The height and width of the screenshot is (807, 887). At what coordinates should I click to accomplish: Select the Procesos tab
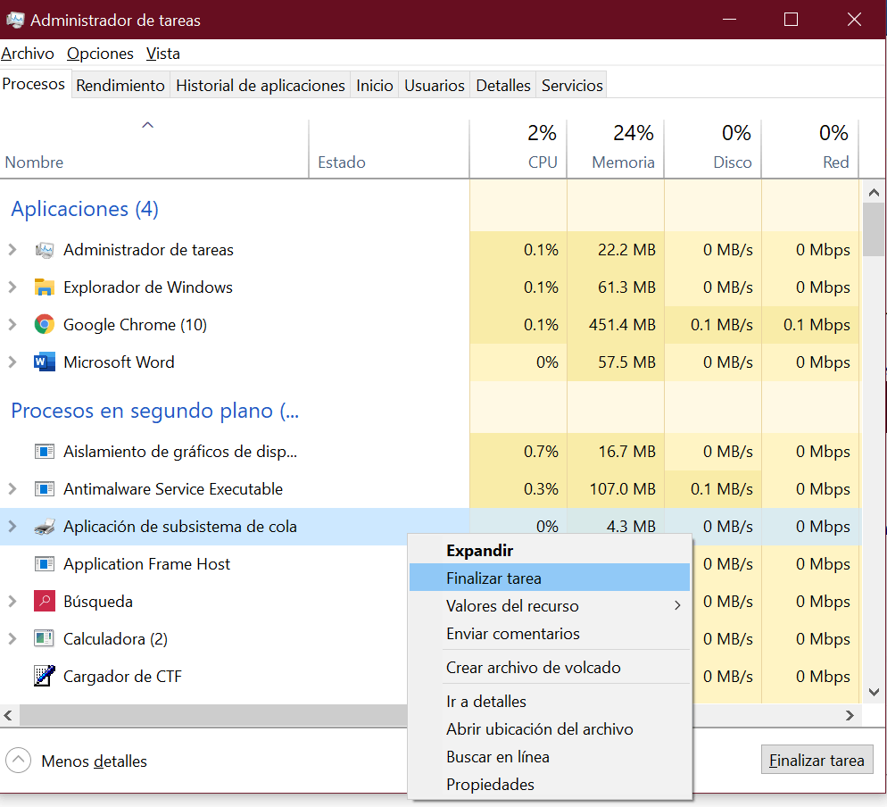pyautogui.click(x=34, y=84)
